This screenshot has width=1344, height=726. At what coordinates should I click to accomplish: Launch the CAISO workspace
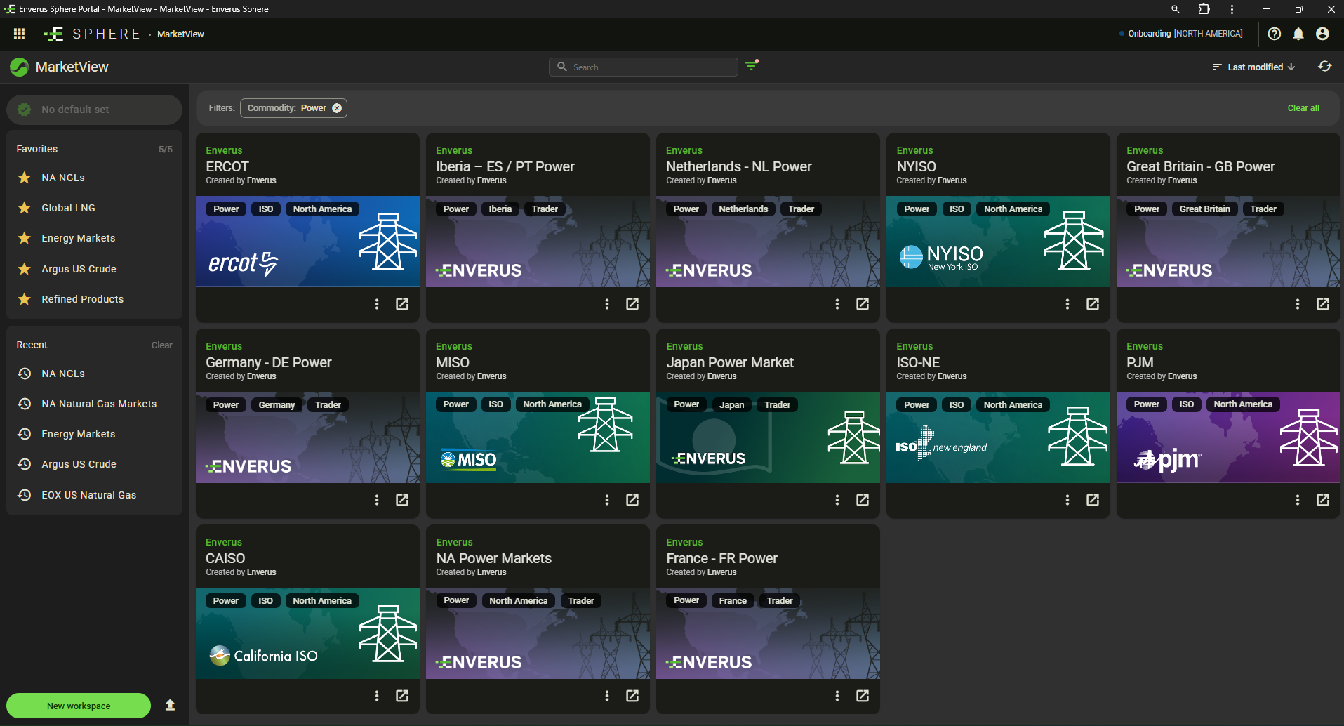[x=402, y=696]
